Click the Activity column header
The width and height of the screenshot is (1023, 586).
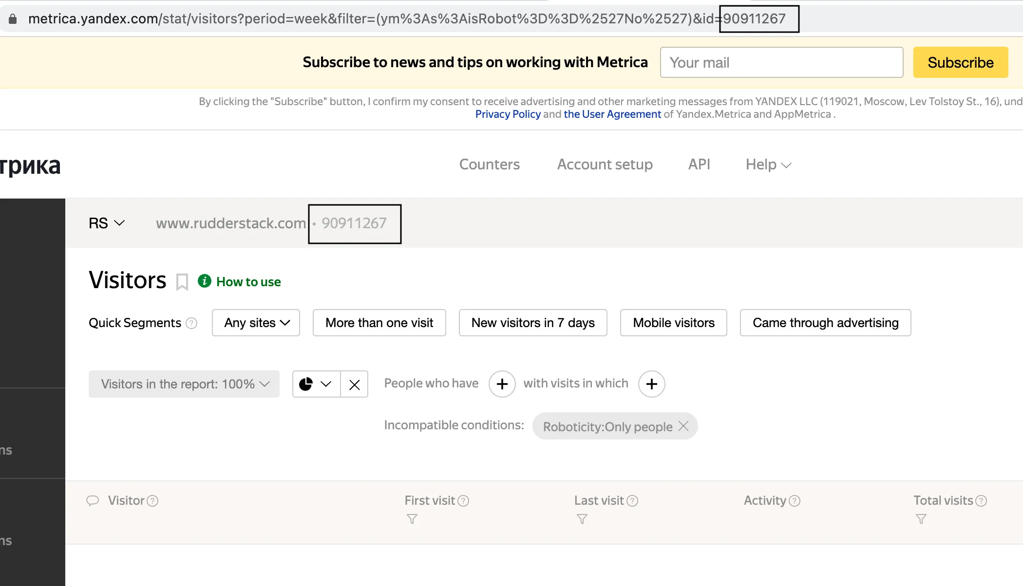click(765, 500)
